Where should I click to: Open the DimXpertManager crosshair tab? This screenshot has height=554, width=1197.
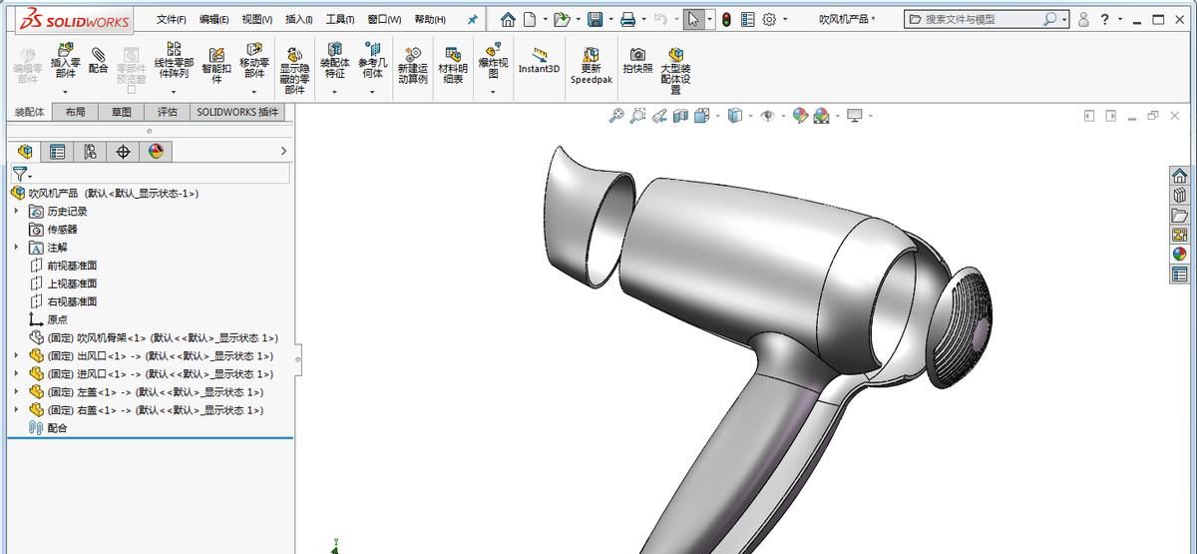tap(124, 152)
